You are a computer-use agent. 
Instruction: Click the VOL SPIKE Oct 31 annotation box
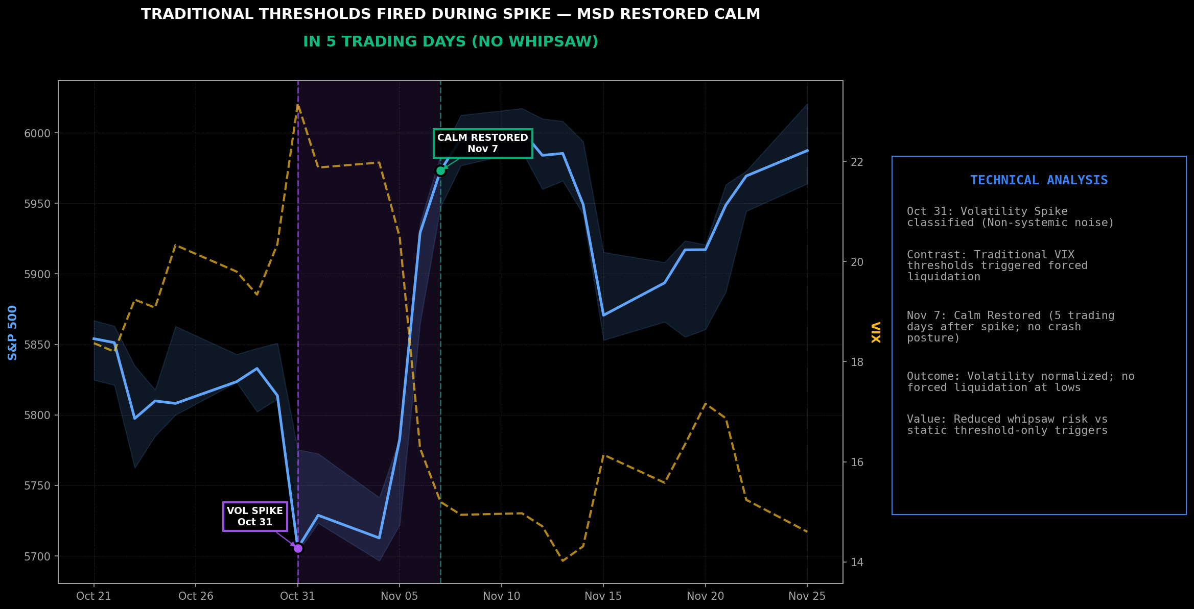[x=255, y=517]
